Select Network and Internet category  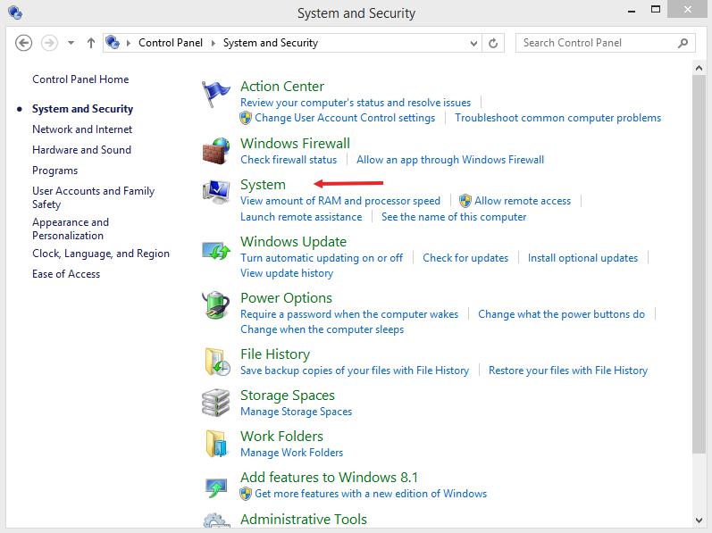[82, 129]
